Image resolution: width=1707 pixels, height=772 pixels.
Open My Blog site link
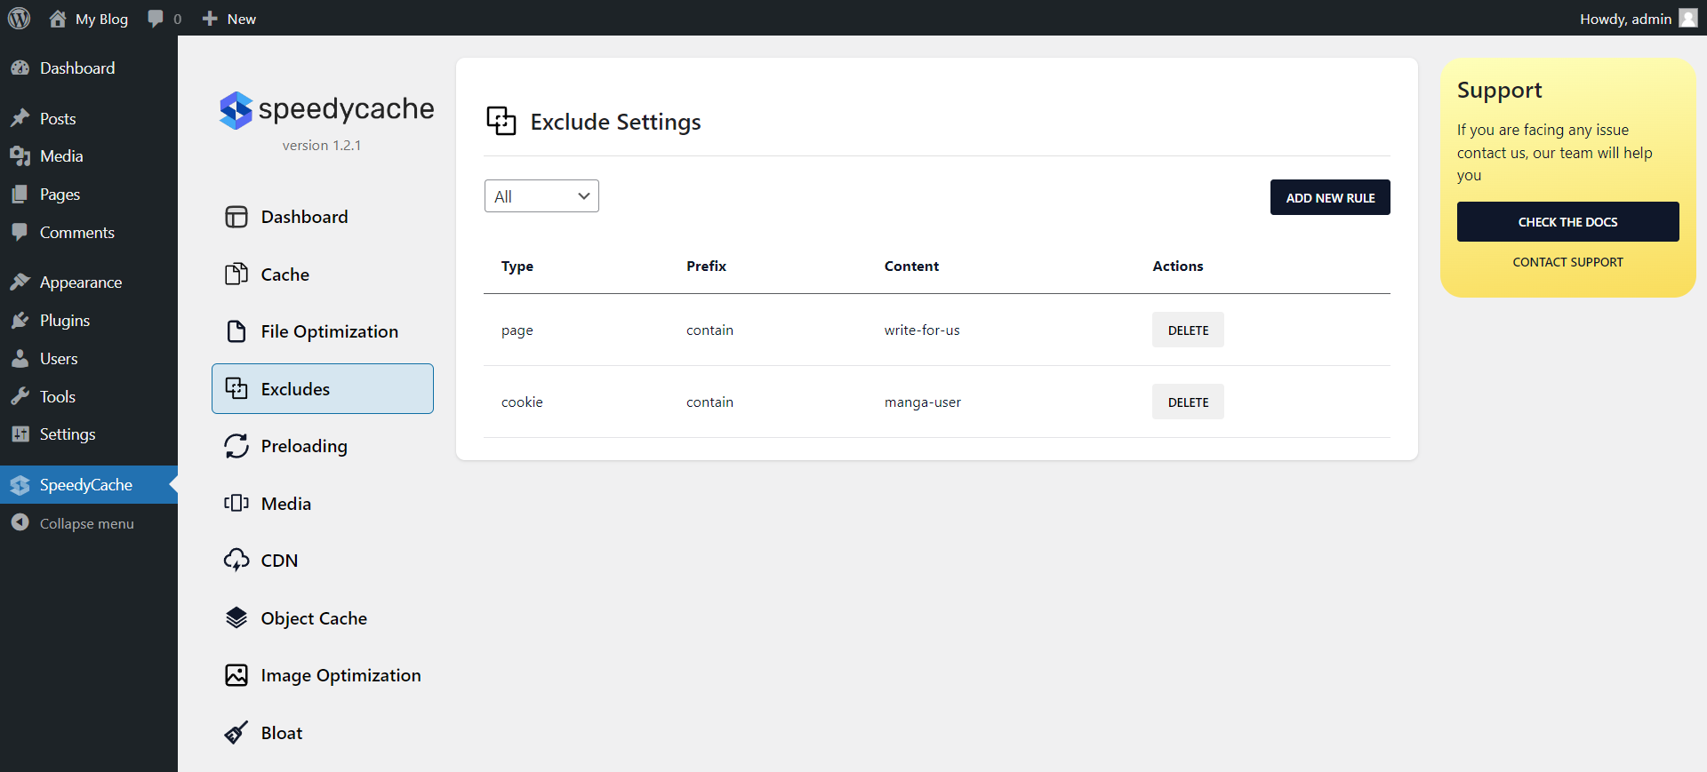click(101, 19)
